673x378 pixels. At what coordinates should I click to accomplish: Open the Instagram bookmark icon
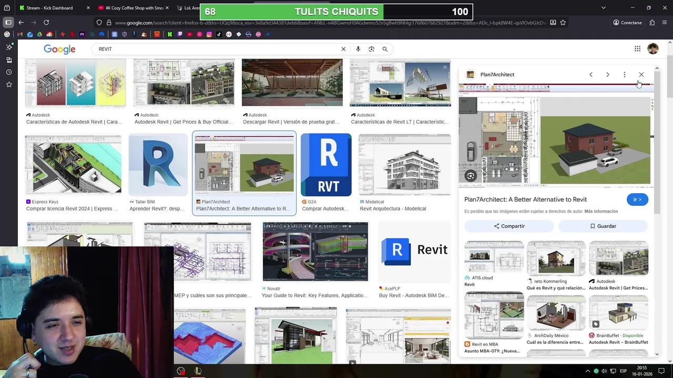click(209, 35)
